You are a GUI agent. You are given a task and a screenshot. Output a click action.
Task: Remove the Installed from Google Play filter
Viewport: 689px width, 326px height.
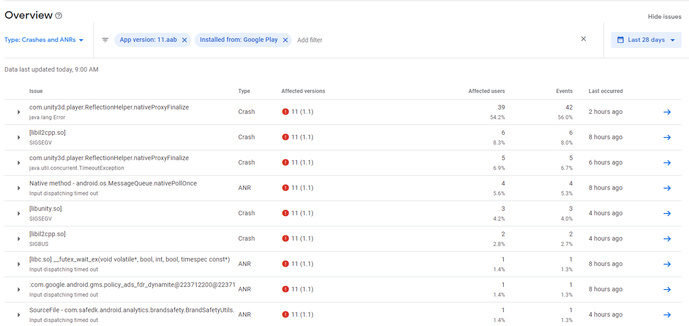tap(285, 40)
